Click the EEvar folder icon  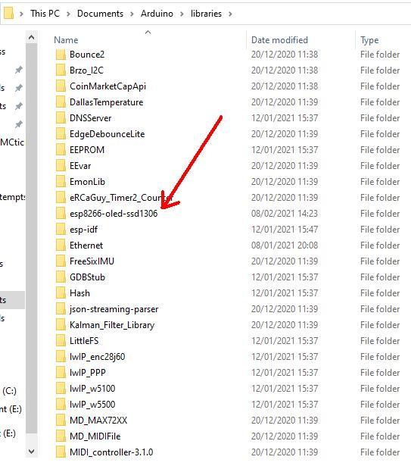[x=61, y=166]
